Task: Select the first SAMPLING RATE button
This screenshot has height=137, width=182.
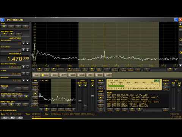Action: (3, 97)
